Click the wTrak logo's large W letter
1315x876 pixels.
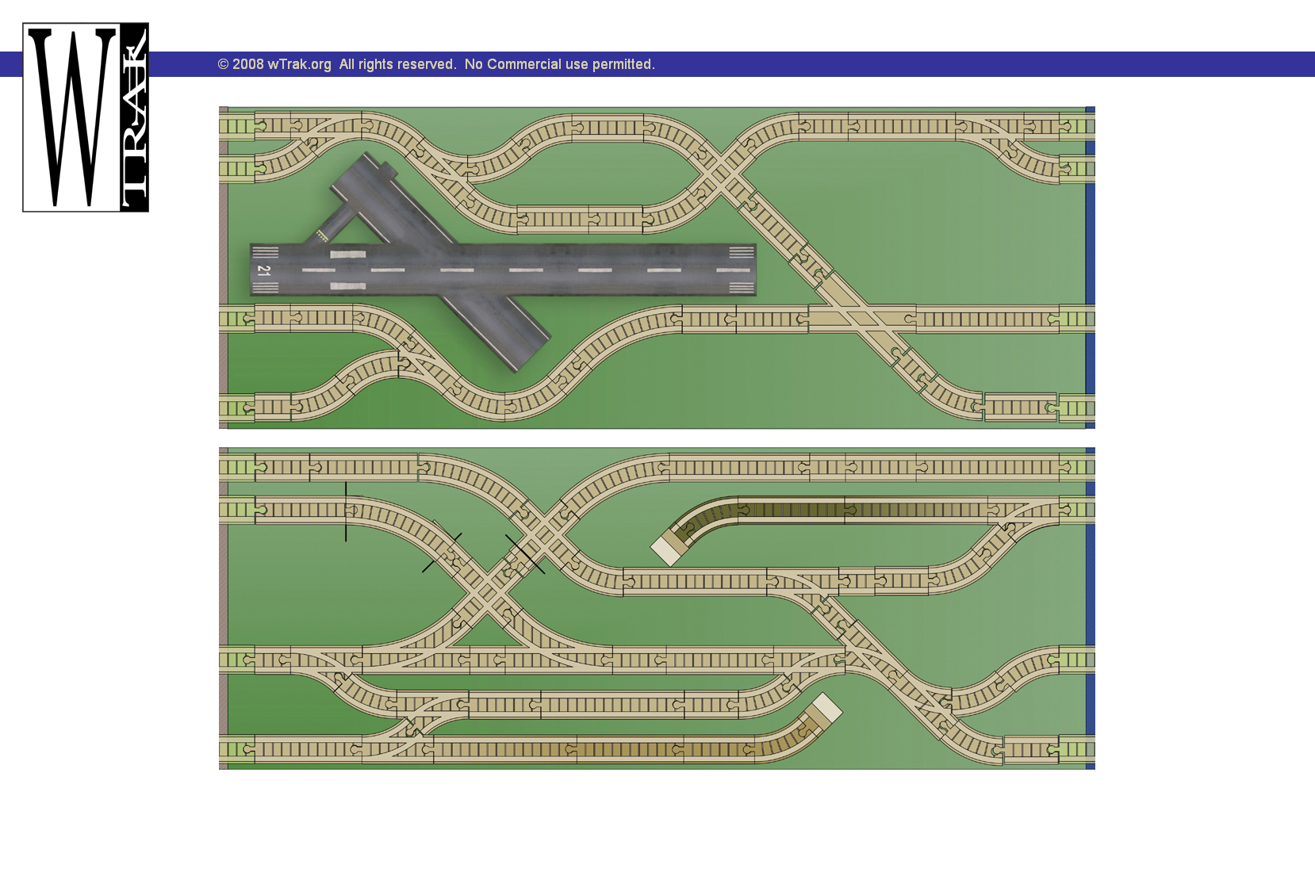click(x=71, y=117)
